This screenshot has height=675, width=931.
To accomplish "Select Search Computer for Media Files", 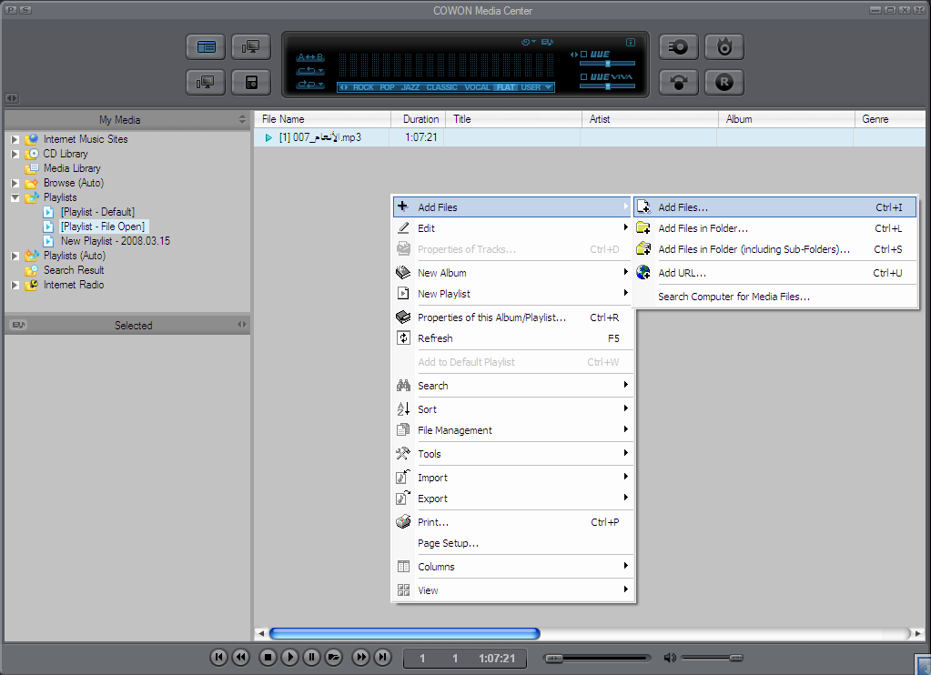I will (x=774, y=297).
